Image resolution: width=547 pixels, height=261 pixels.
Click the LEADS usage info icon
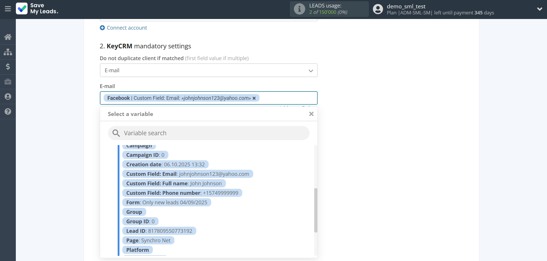click(299, 9)
